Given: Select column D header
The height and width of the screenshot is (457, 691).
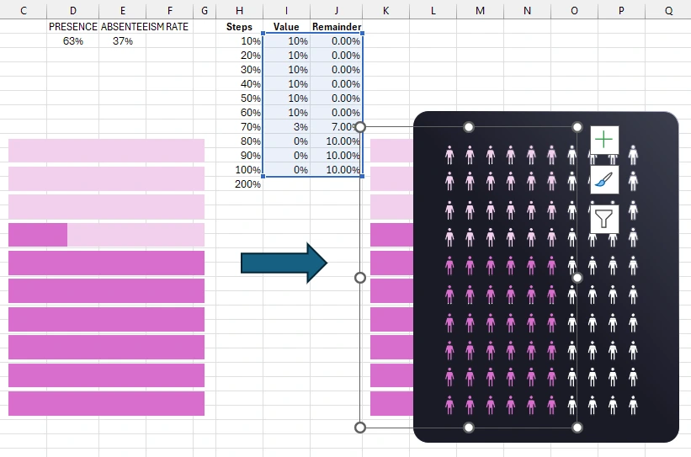Looking at the screenshot, I should [x=72, y=11].
